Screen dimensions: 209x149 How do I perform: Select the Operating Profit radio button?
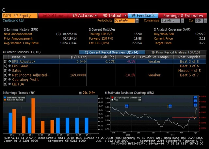(9, 79)
